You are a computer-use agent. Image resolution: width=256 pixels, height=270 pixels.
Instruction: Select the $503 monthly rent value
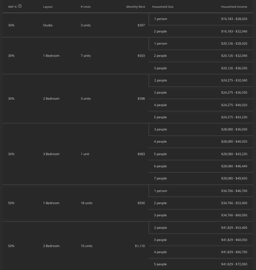click(x=141, y=56)
